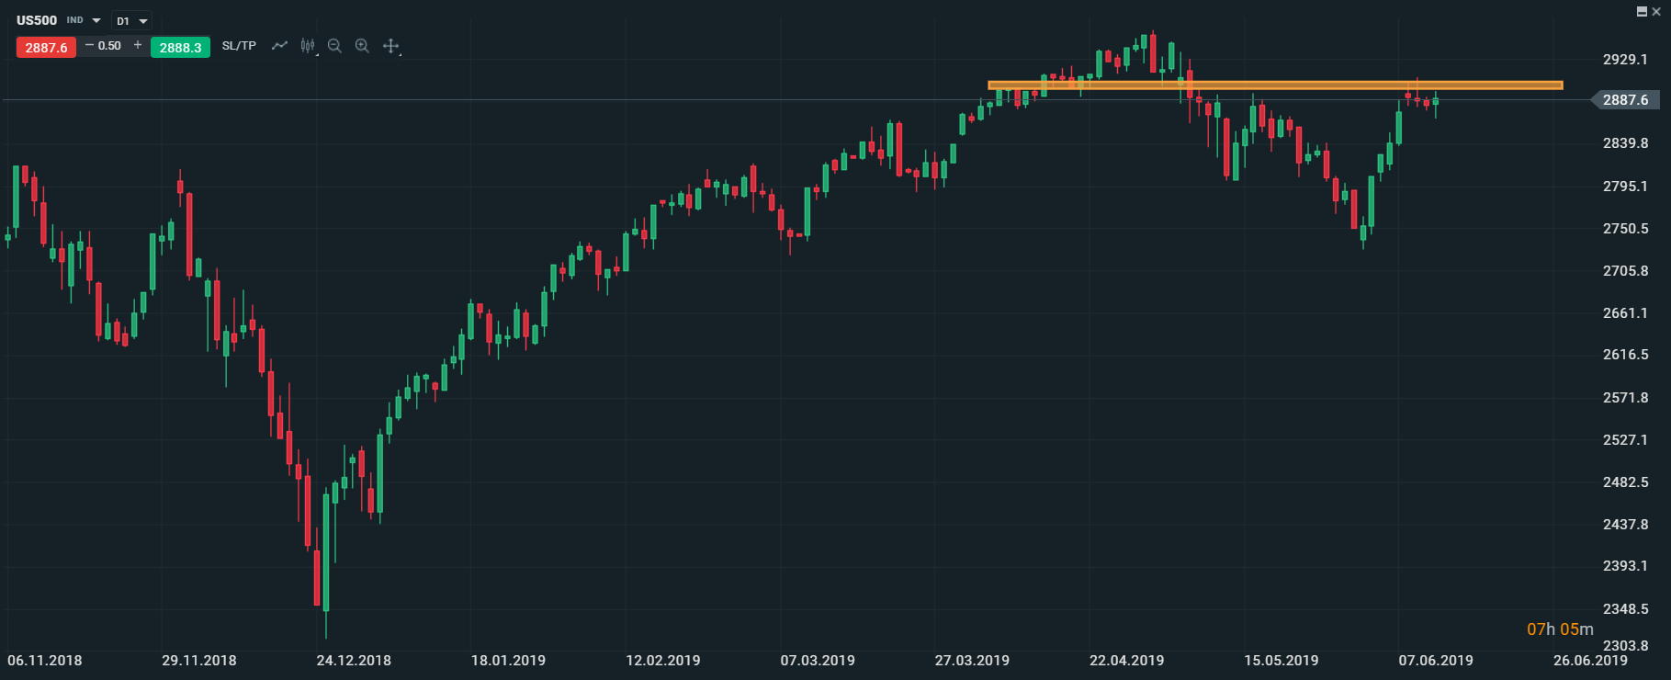Screen dimensions: 1671x680
Task: Zoom in on the chart
Action: (x=362, y=46)
